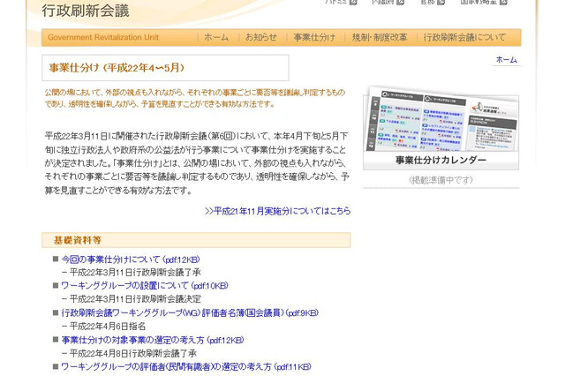
Task: Go to the 規制・制度改革 tab
Action: [380, 38]
